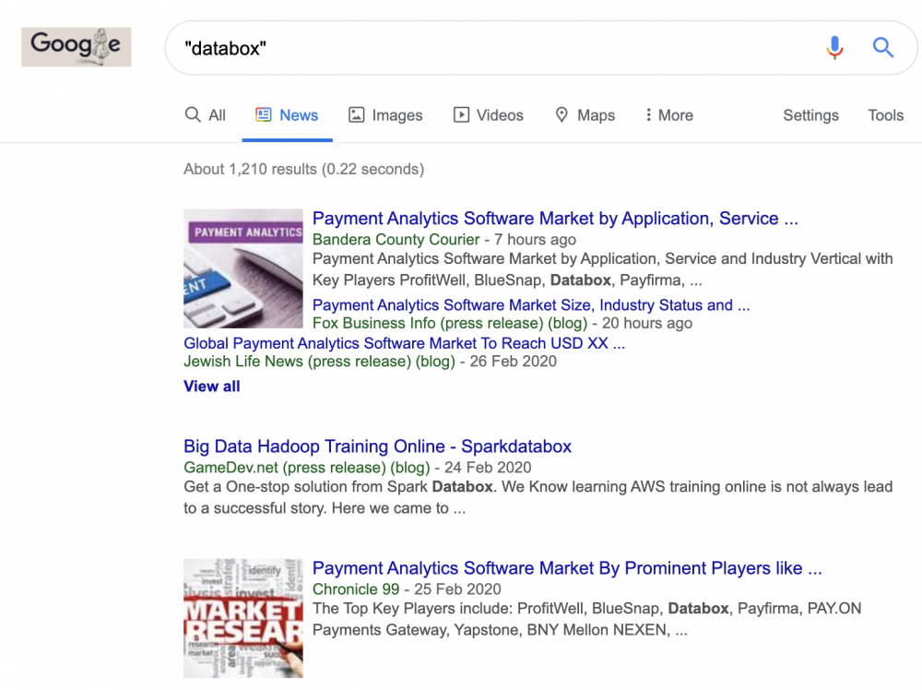Expand the search Tools options
This screenshot has height=690, width=922.
[885, 115]
